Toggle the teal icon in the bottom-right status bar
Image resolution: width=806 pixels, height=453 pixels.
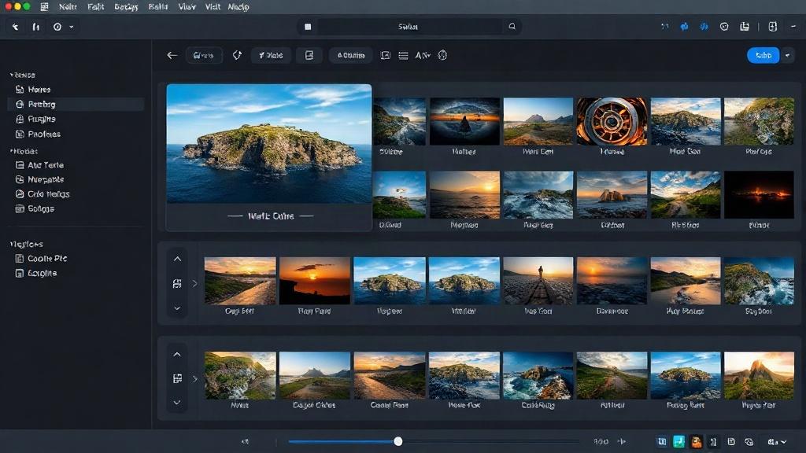point(679,442)
